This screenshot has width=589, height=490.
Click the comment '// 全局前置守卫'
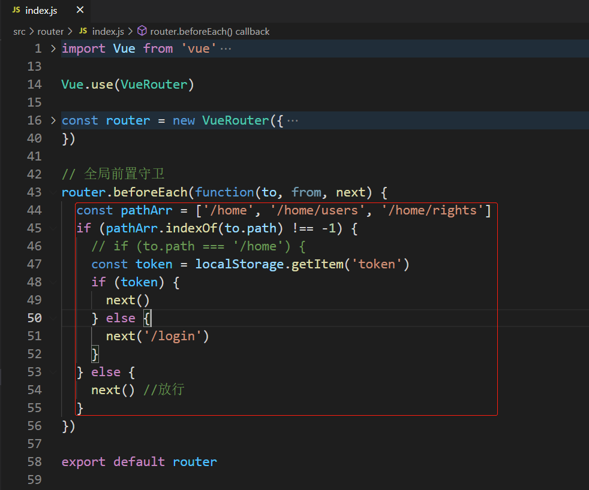(113, 174)
